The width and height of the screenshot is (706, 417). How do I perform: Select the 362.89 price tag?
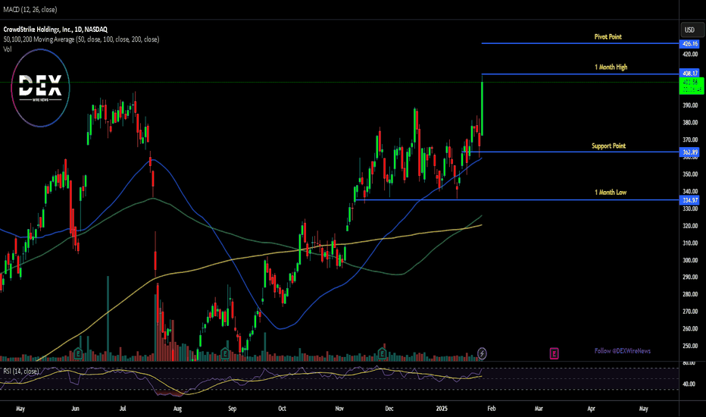click(x=690, y=152)
